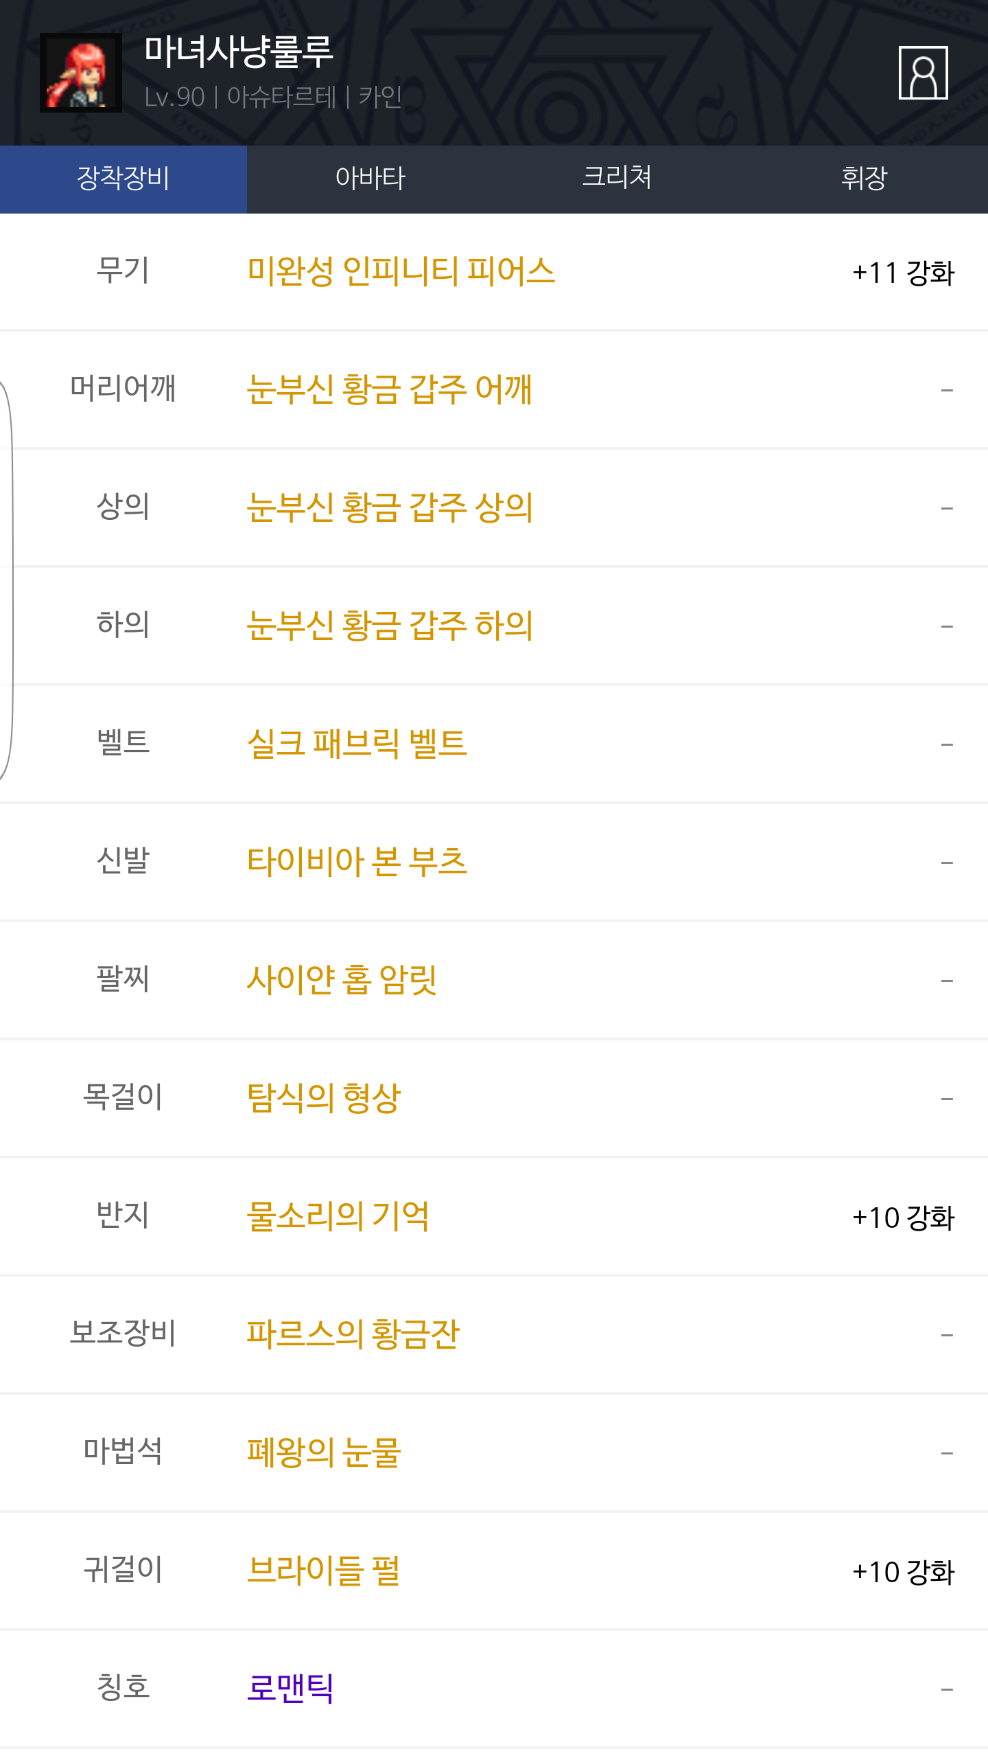This screenshot has width=988, height=1758.
Task: Click the title item 로맨틱
Action: 290,1689
